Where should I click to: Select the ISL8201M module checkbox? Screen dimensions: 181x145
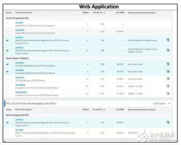[x=7, y=79]
